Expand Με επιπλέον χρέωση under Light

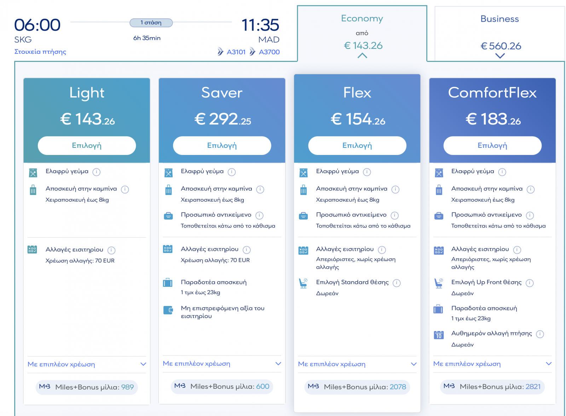click(x=87, y=364)
